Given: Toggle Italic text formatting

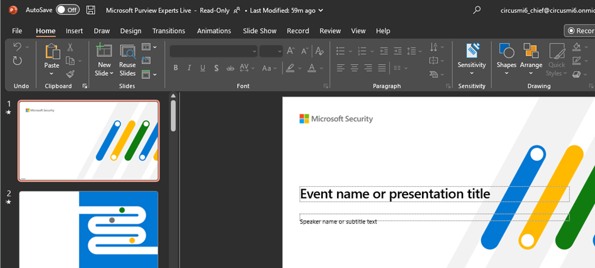Looking at the screenshot, I should [189, 68].
